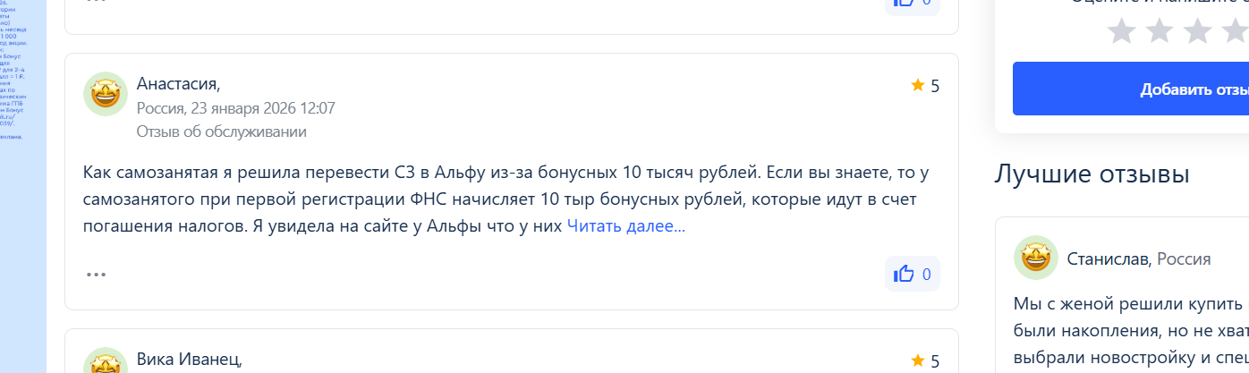Click Анастасия's emoji avatar
The image size is (1249, 373).
tap(106, 94)
